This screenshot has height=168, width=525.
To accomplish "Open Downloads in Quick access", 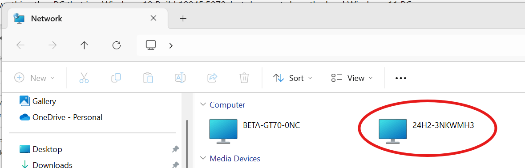I will click(46, 164).
